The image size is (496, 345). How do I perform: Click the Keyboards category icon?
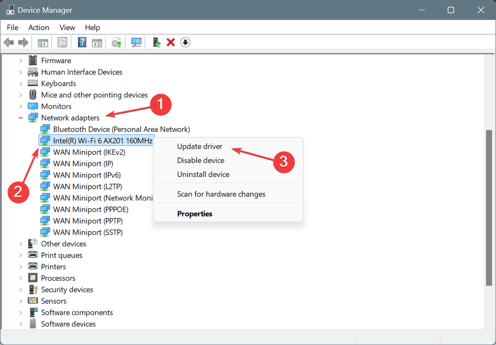pos(33,83)
